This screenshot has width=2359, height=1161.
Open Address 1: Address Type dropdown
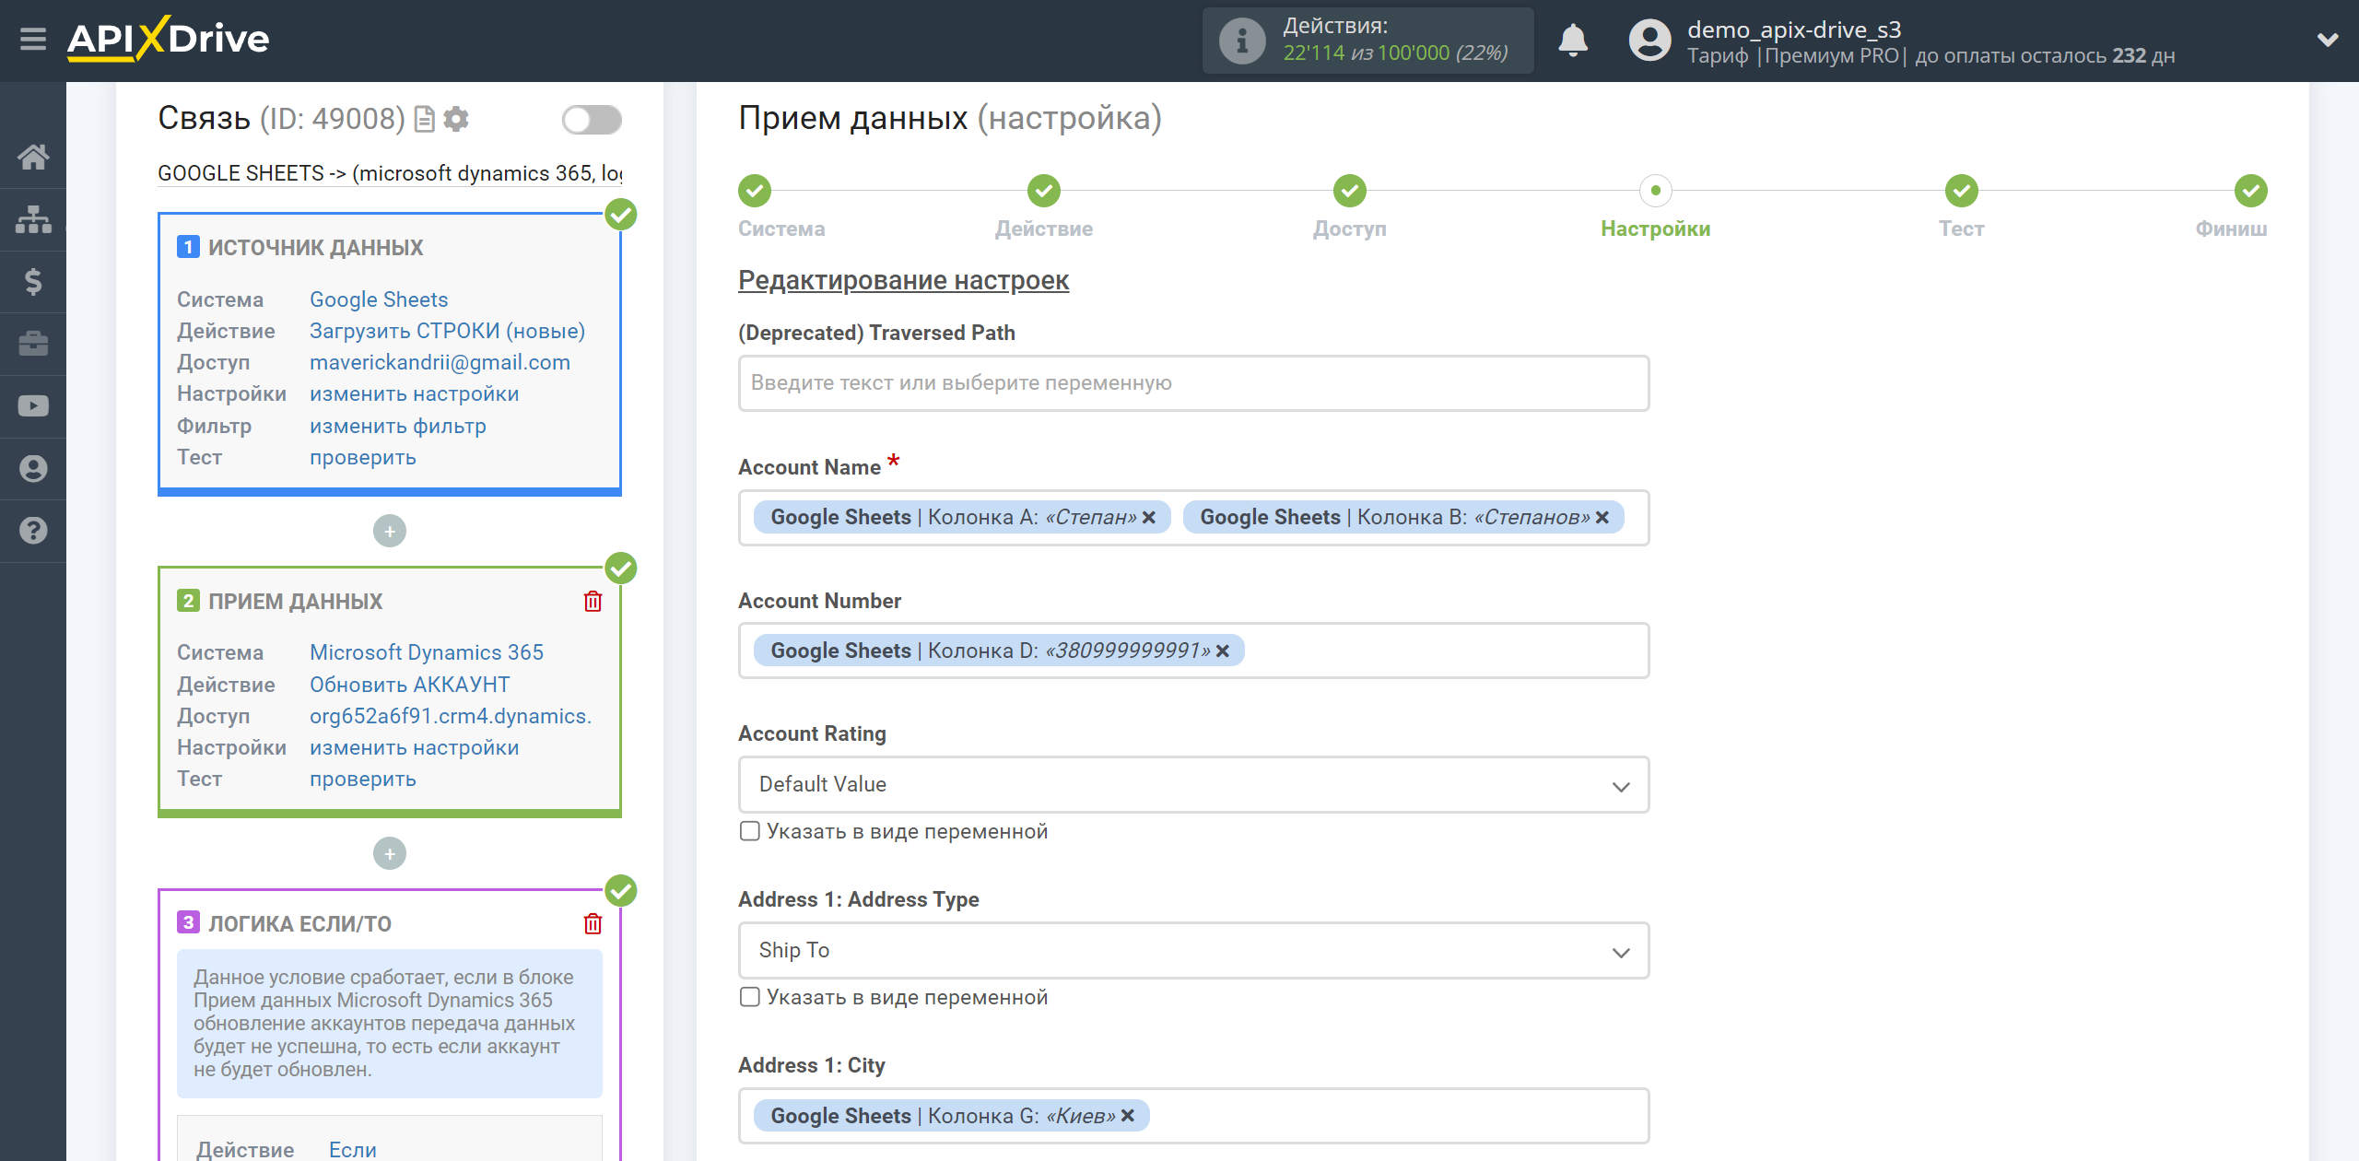point(1193,950)
